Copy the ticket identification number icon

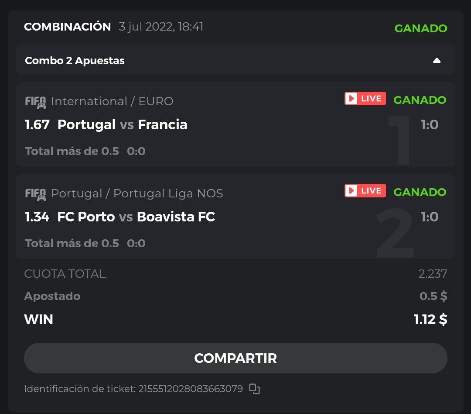point(254,389)
